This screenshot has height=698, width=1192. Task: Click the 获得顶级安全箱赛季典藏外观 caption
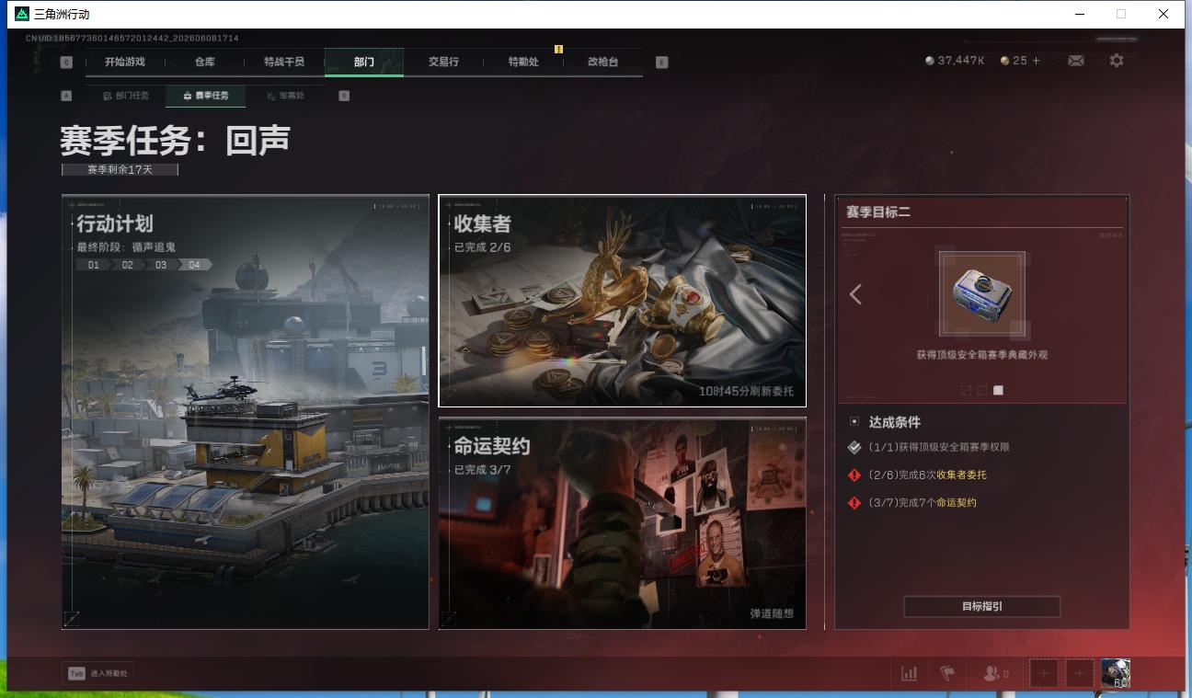[981, 355]
